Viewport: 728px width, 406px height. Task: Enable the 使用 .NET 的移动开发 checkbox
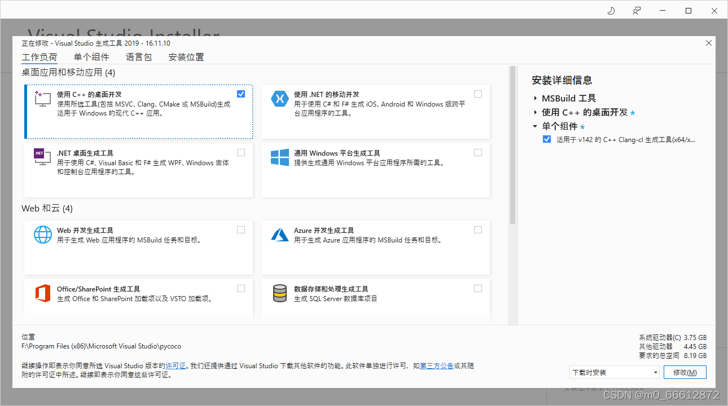[x=478, y=94]
